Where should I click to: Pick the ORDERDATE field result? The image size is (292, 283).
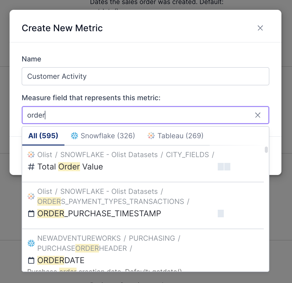61,260
